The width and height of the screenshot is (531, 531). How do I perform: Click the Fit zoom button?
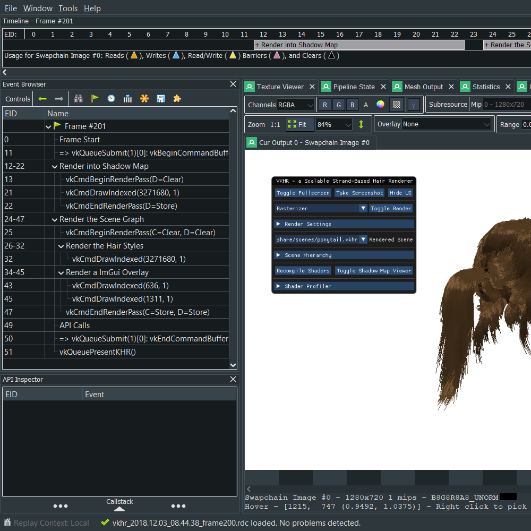pyautogui.click(x=297, y=124)
